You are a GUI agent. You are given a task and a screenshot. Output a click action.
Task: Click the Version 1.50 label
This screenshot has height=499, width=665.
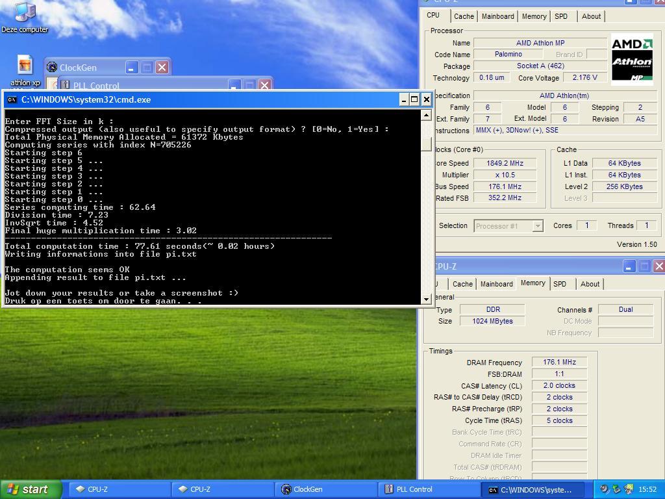point(636,244)
